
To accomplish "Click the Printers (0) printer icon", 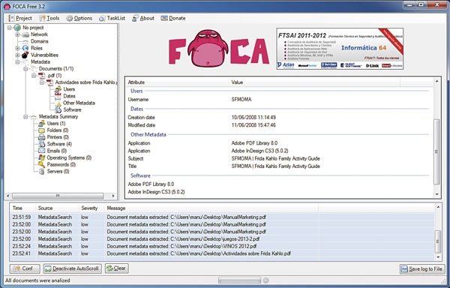I will (x=42, y=137).
